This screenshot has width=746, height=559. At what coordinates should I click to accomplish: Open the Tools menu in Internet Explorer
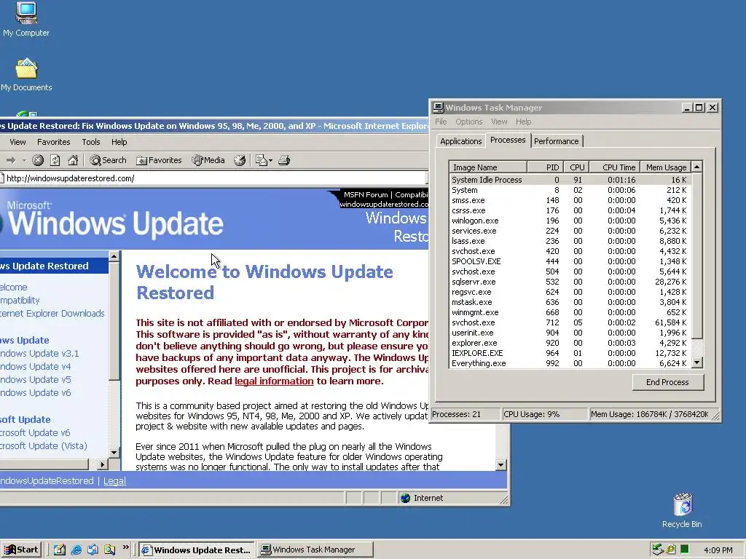point(91,142)
